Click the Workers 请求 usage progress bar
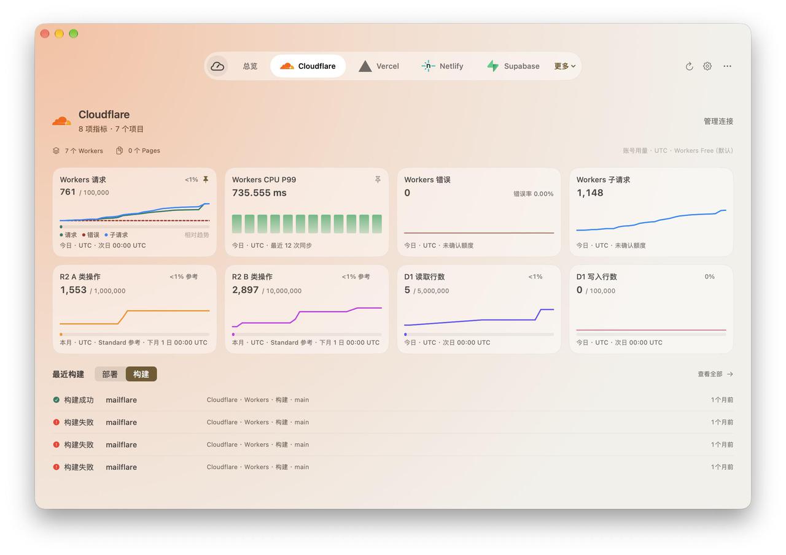This screenshot has width=786, height=555. (x=134, y=227)
